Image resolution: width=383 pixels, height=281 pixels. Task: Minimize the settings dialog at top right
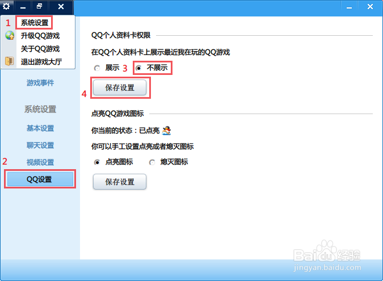pyautogui.click(x=350, y=7)
